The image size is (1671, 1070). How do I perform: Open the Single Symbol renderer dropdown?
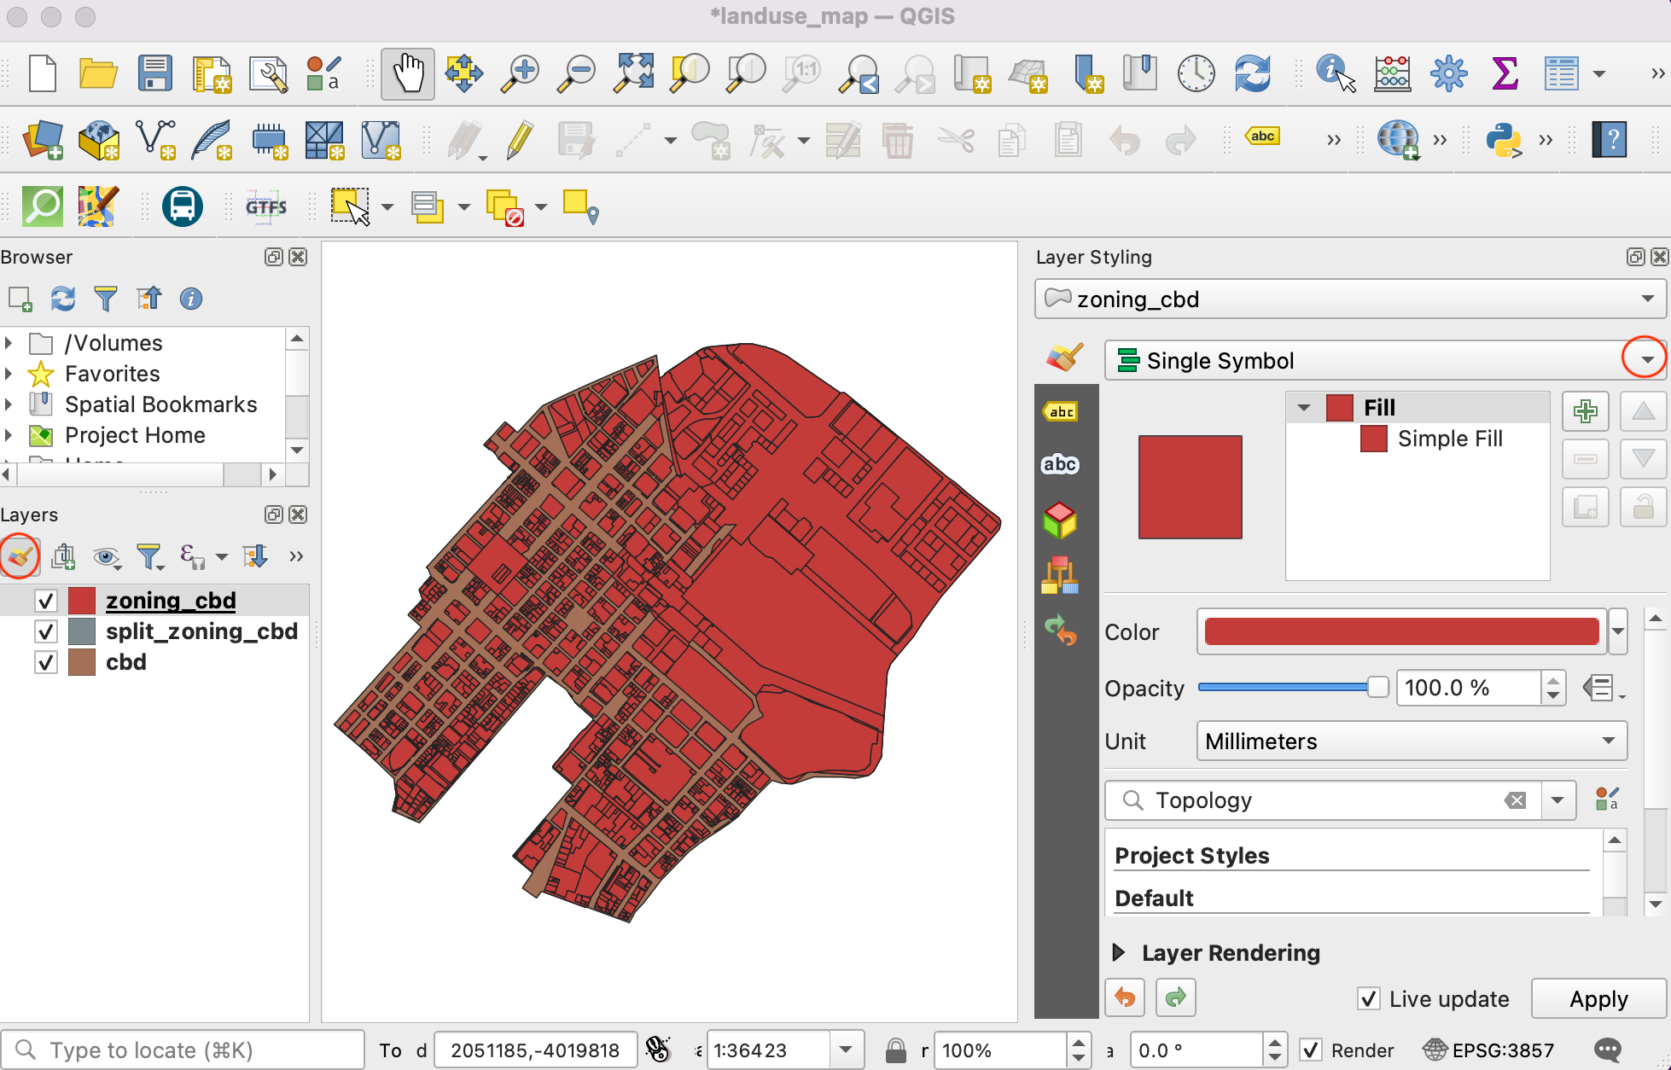point(1646,360)
